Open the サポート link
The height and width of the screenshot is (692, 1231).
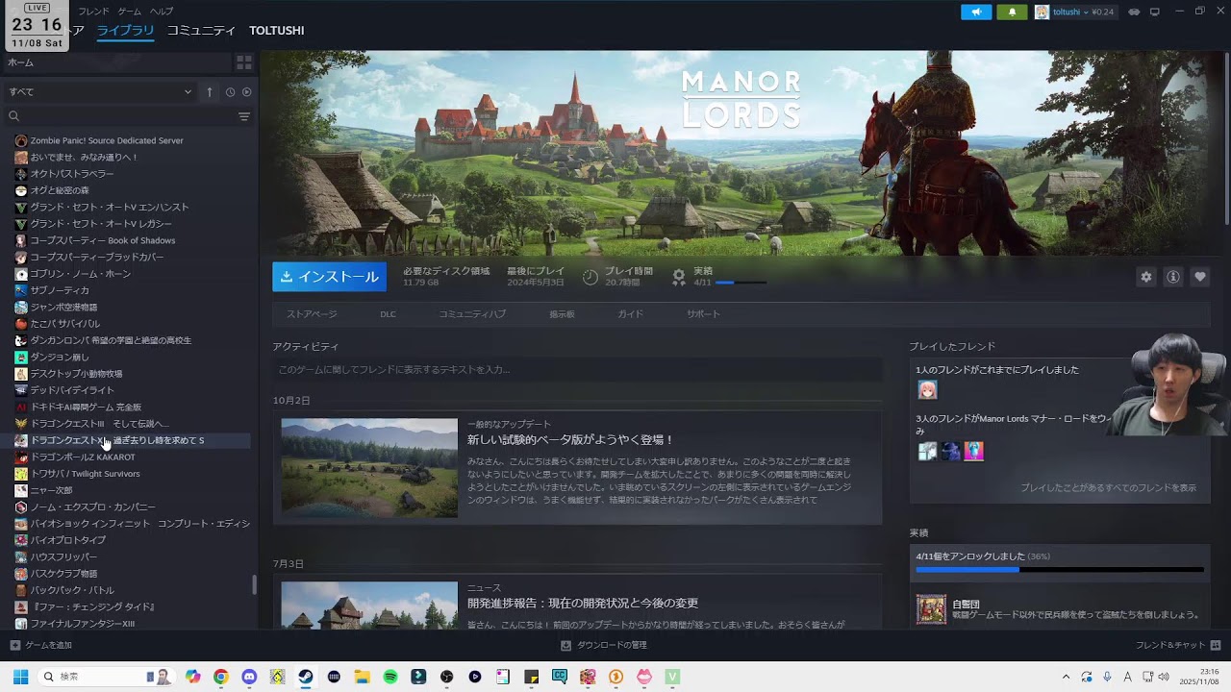pyautogui.click(x=703, y=314)
